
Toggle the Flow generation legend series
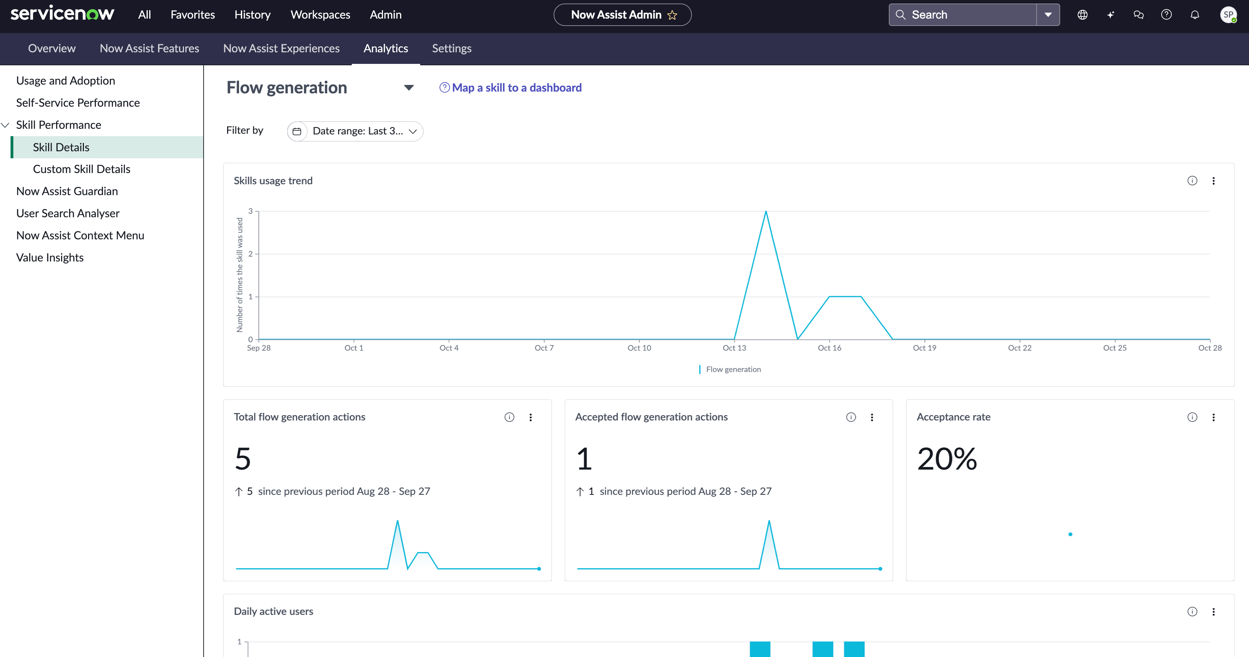click(x=730, y=370)
